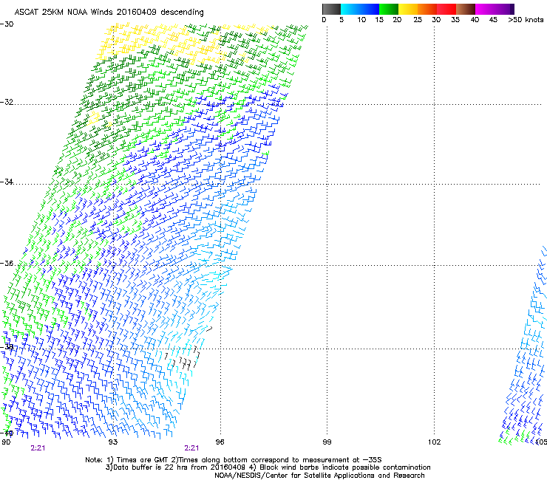Click the longitude label '93'
Image resolution: width=547 pixels, height=480 pixels.
point(113,442)
